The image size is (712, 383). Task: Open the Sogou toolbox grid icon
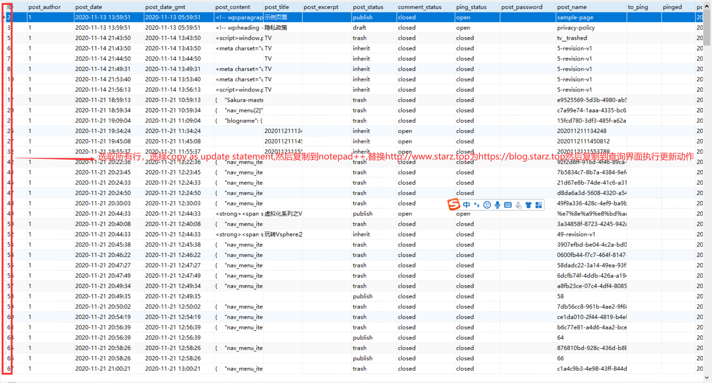539,205
